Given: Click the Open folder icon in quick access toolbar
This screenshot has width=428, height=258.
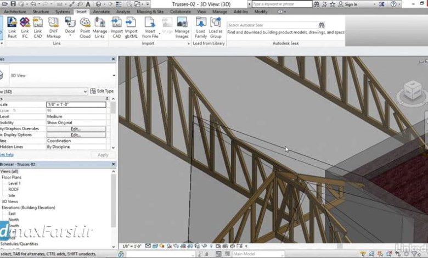Looking at the screenshot, I should point(5,4).
